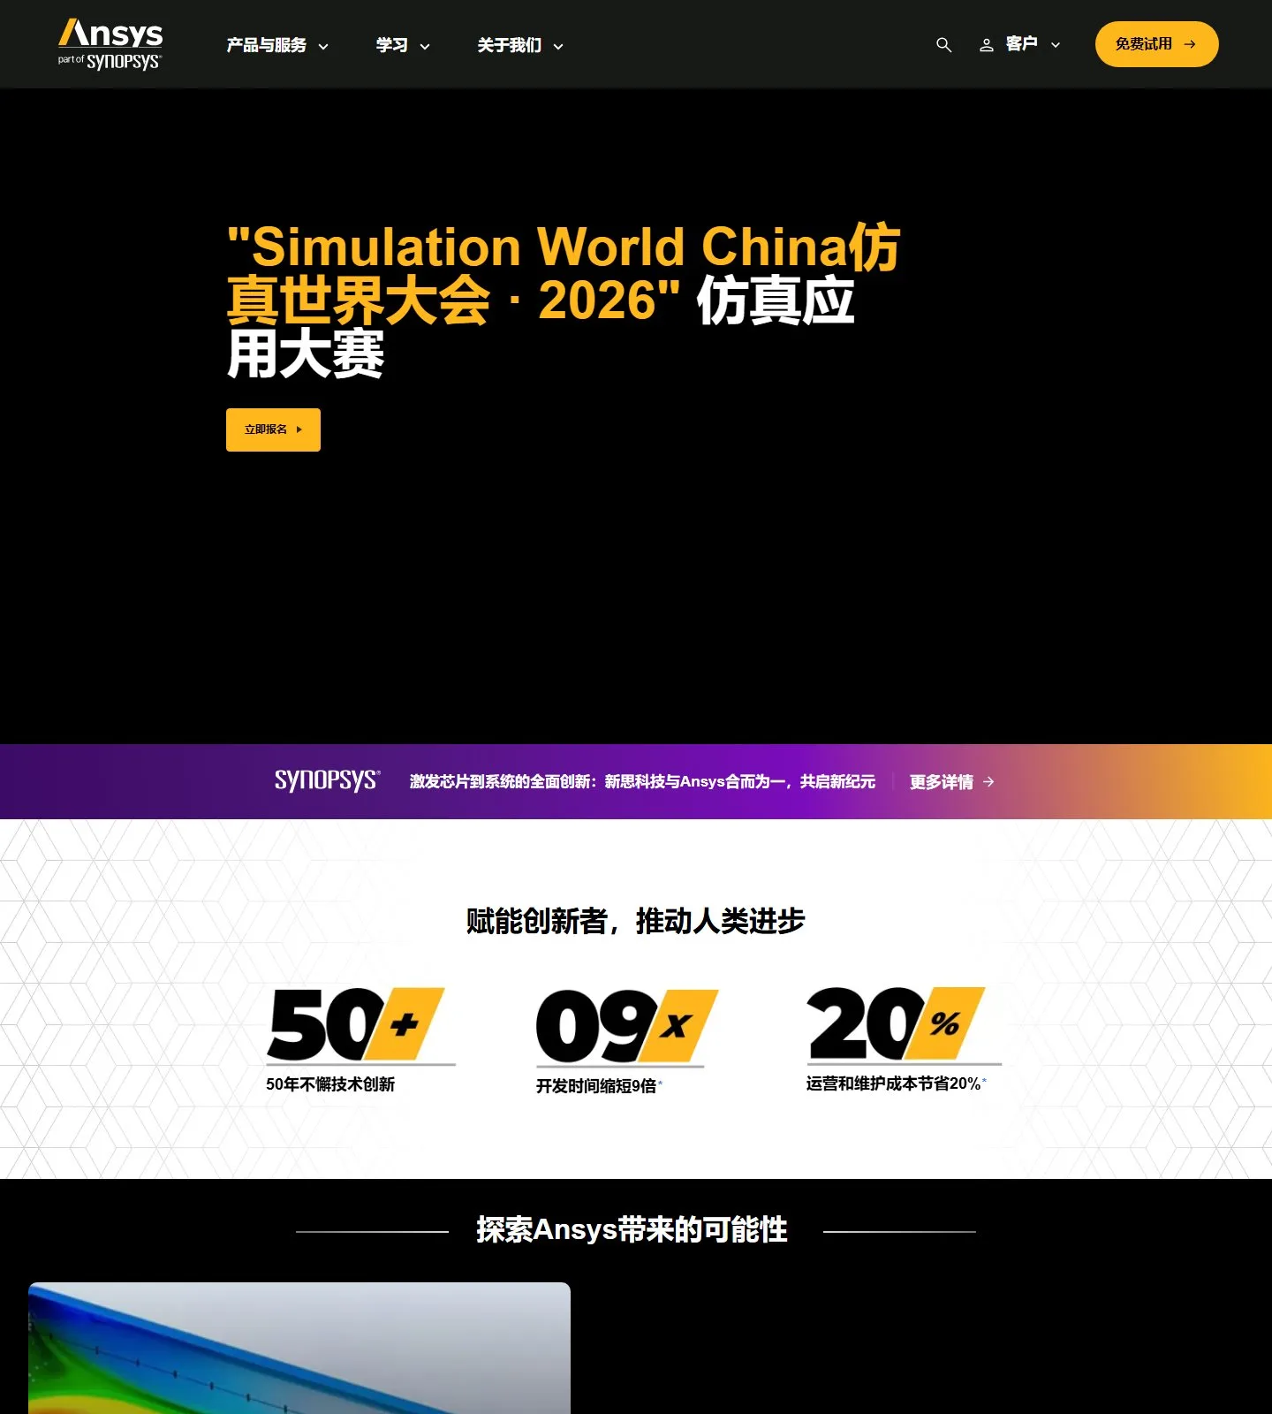This screenshot has width=1272, height=1414.
Task: Click the triangle icon in 立即报名 button
Action: (299, 430)
